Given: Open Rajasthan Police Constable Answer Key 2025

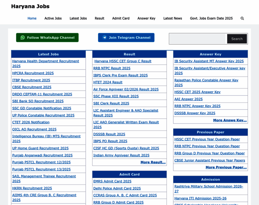Looking at the screenshot, I should coord(206,83).
